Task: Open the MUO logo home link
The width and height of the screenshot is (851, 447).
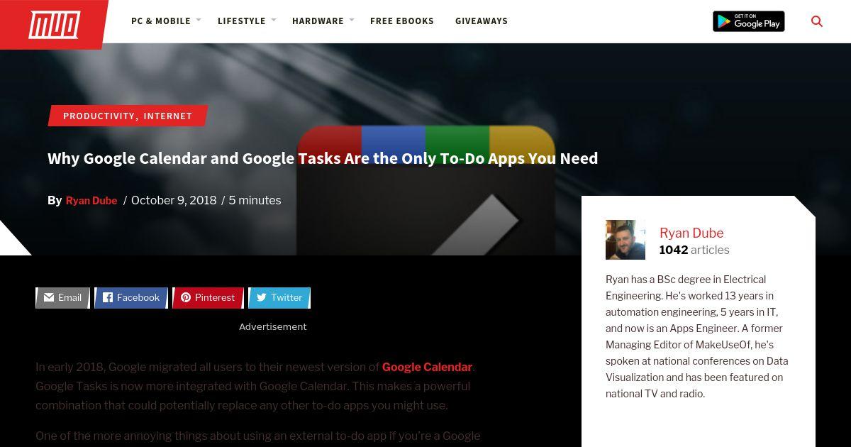Action: pyautogui.click(x=54, y=25)
